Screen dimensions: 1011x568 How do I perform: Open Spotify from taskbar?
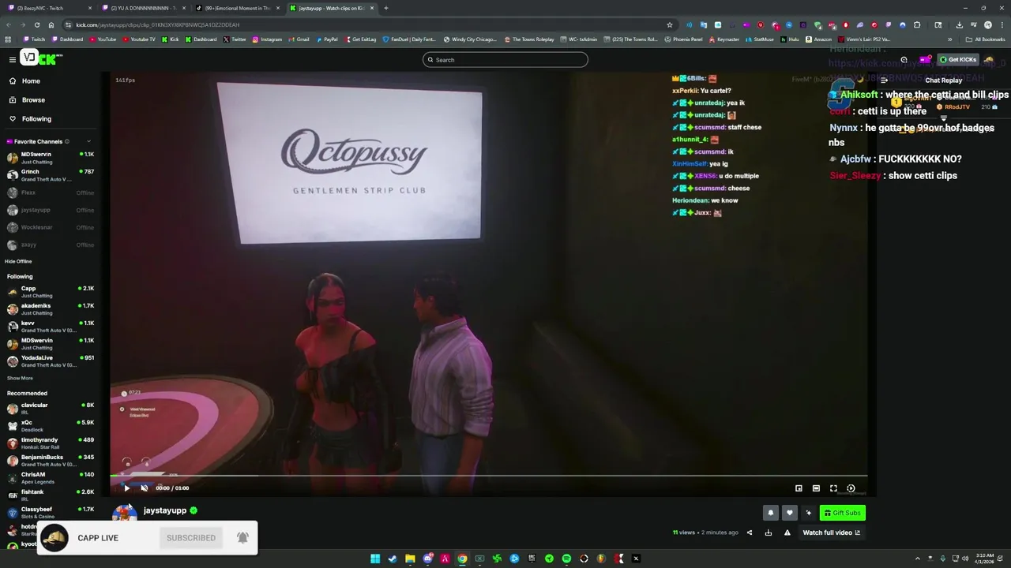click(566, 559)
